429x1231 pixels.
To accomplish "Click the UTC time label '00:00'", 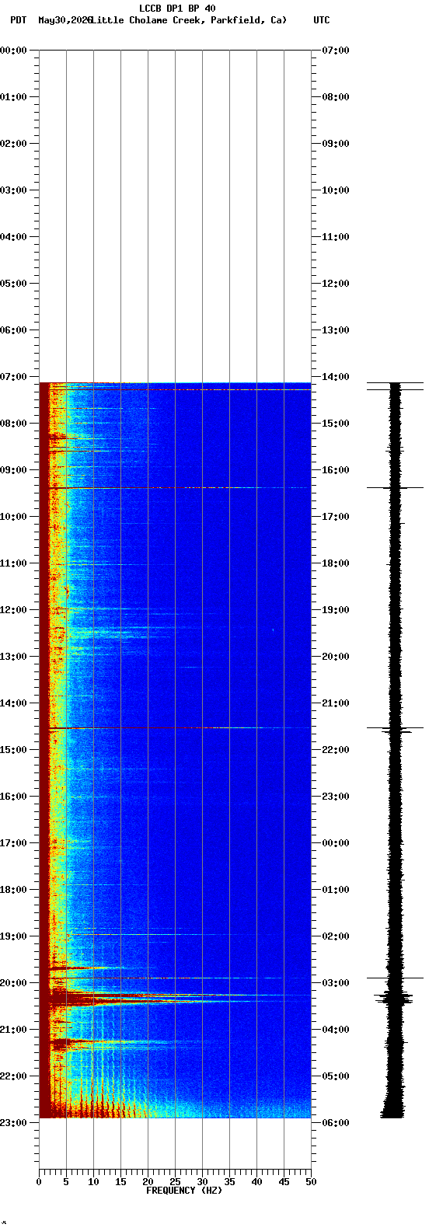I will click(336, 843).
